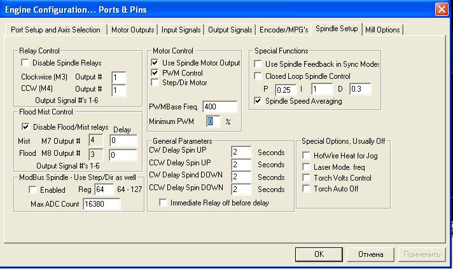Open the Encoder/MPG's tab
The image size is (453, 269).
click(x=284, y=30)
